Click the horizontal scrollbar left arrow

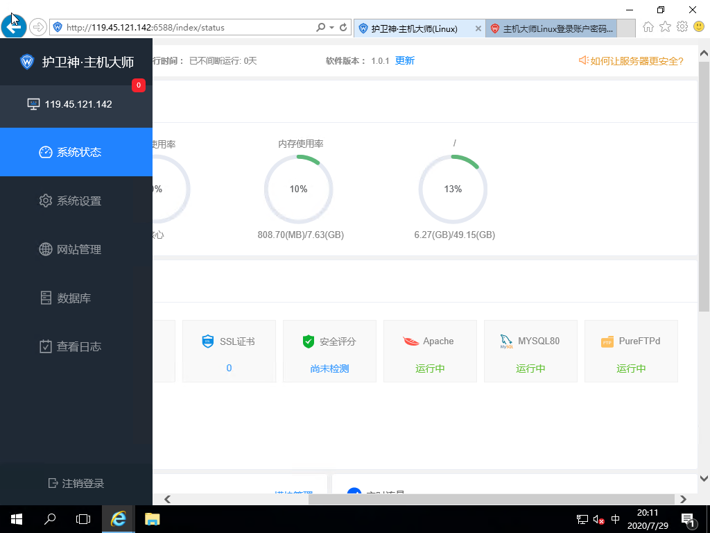[x=168, y=499]
